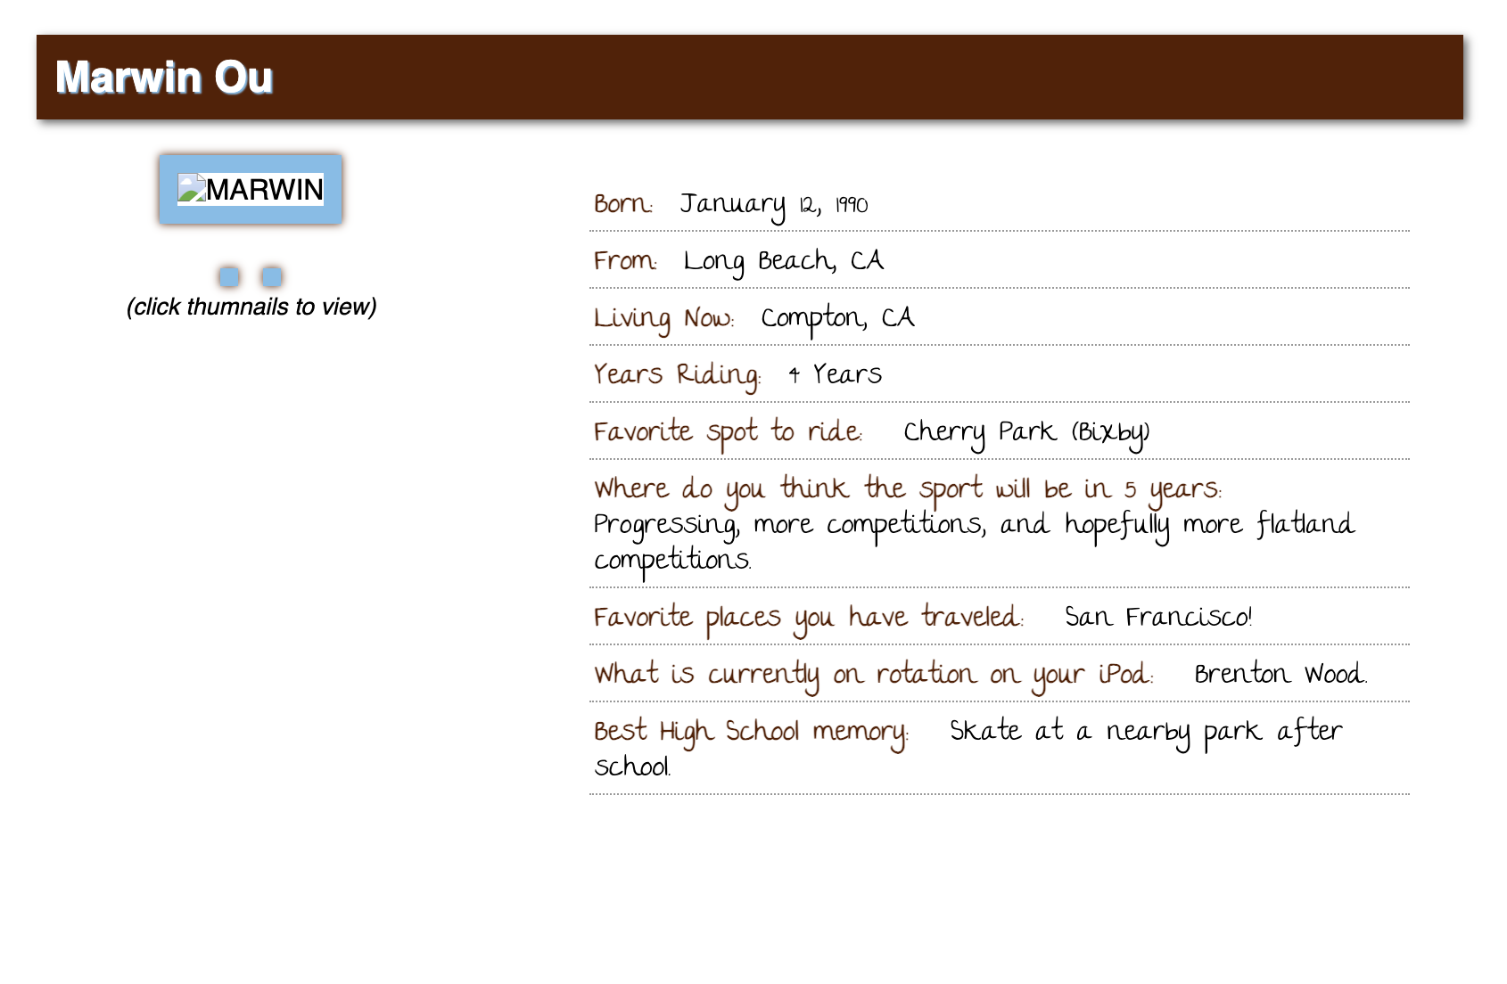Click the "click thumnails to view" caption
The width and height of the screenshot is (1507, 984).
(x=251, y=307)
